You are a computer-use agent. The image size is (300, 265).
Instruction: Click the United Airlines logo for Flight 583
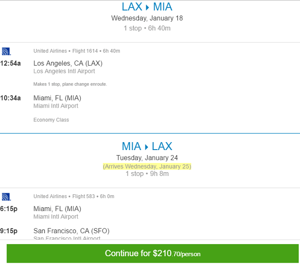[6, 197]
